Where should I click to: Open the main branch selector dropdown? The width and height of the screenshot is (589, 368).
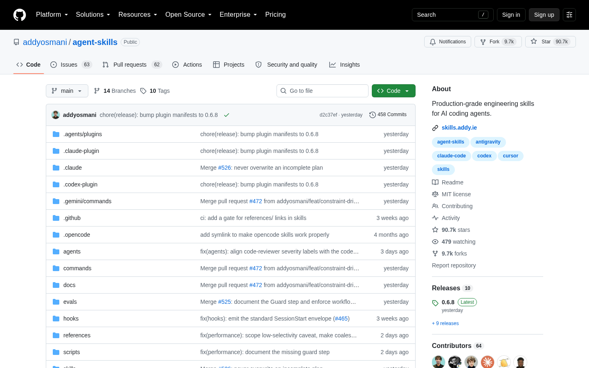point(67,91)
